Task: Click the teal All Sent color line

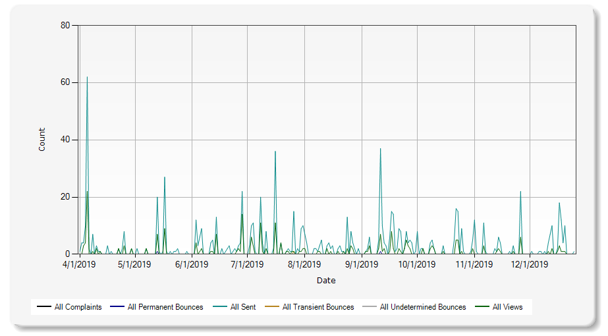Action: pos(220,307)
